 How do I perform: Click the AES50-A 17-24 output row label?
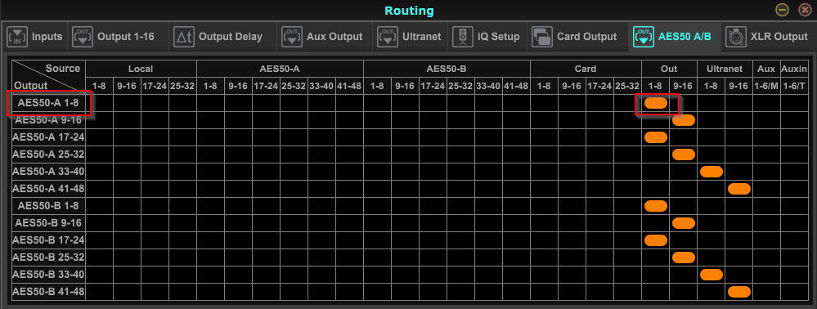point(48,137)
